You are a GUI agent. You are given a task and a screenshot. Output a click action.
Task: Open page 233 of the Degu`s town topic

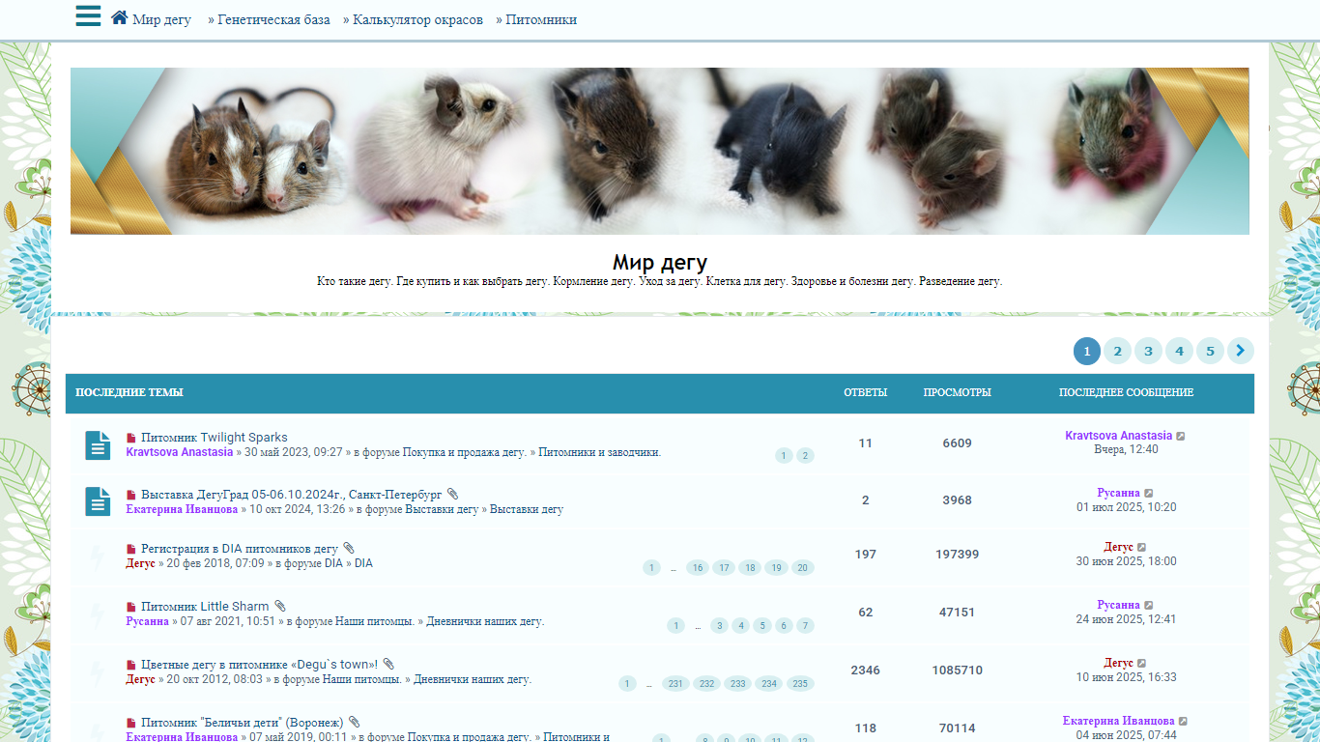738,684
